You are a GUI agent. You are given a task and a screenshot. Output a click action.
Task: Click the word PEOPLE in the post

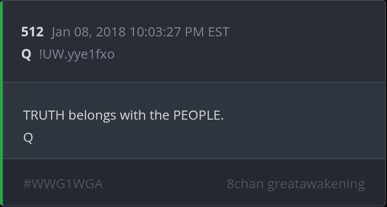click(x=197, y=115)
